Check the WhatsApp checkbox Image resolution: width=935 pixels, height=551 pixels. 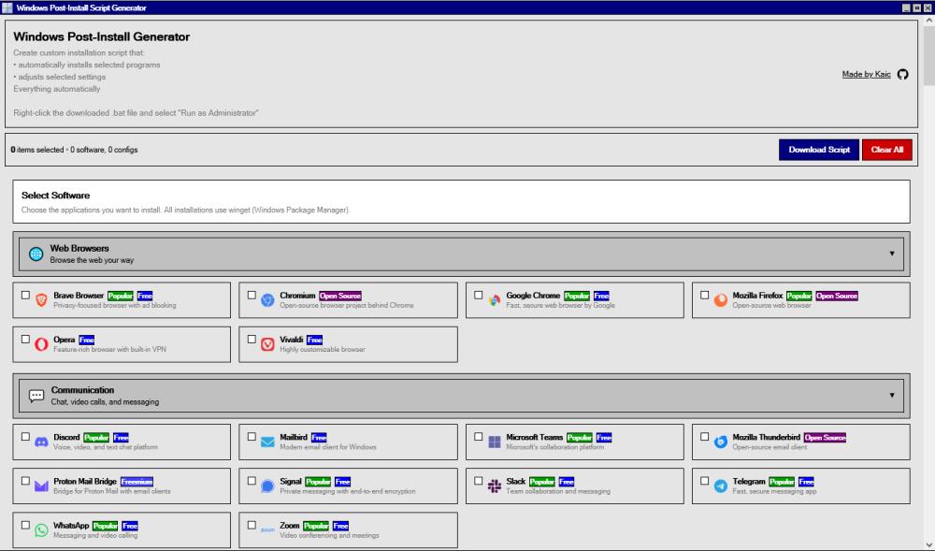25,525
